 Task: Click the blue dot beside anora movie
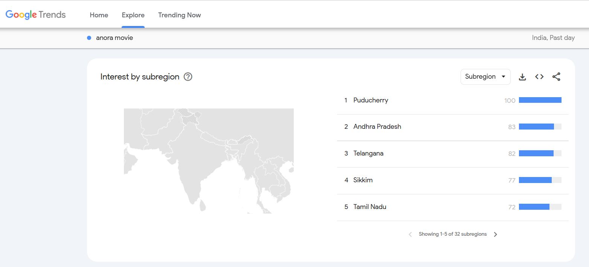pyautogui.click(x=89, y=38)
